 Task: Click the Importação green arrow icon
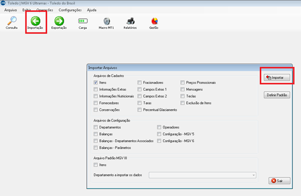coord(36,21)
